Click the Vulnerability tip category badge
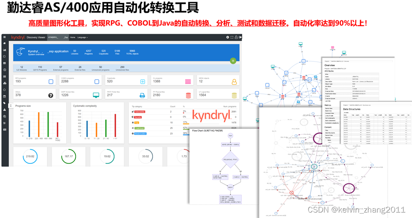 [x=140, y=112]
